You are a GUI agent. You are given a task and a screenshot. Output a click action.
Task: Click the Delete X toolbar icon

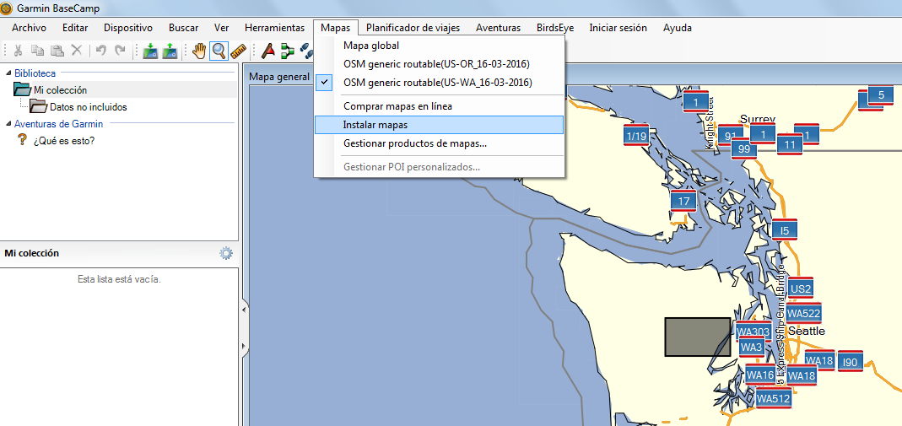point(77,51)
